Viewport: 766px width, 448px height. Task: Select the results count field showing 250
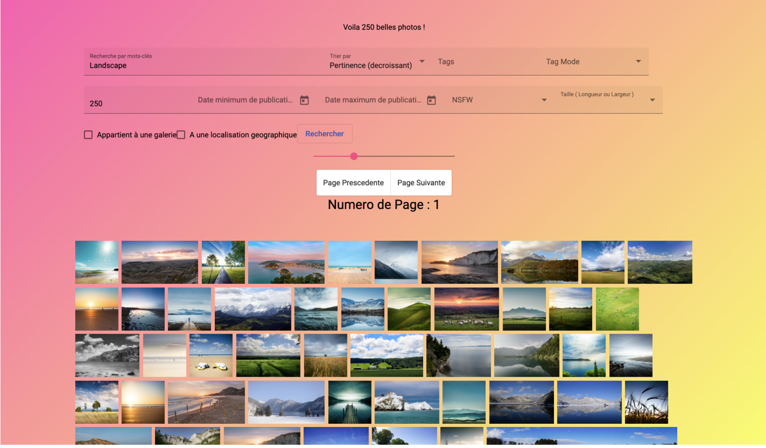138,103
